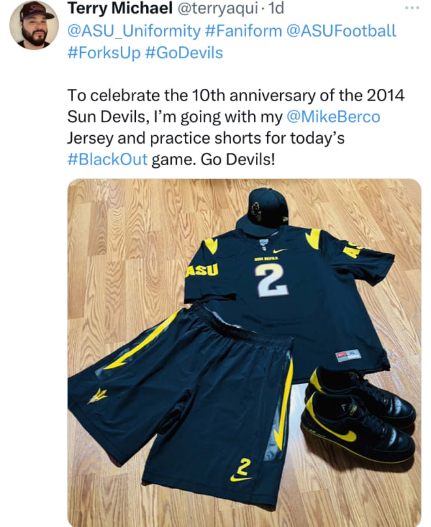Open Terry Michael's profile avatar
The image size is (431, 527).
34,25
